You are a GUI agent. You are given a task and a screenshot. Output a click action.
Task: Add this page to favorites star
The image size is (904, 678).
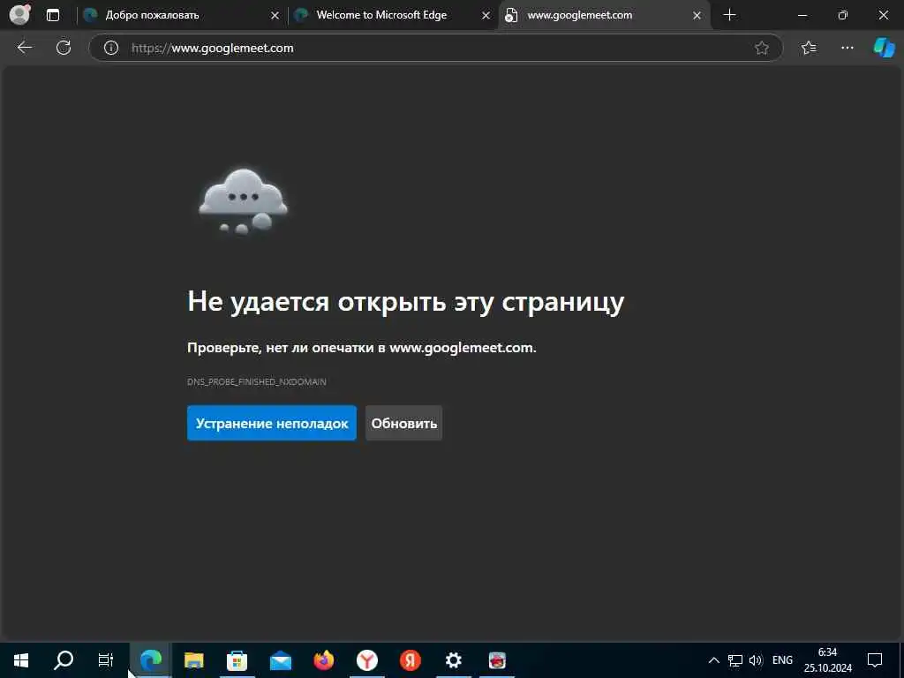click(762, 48)
